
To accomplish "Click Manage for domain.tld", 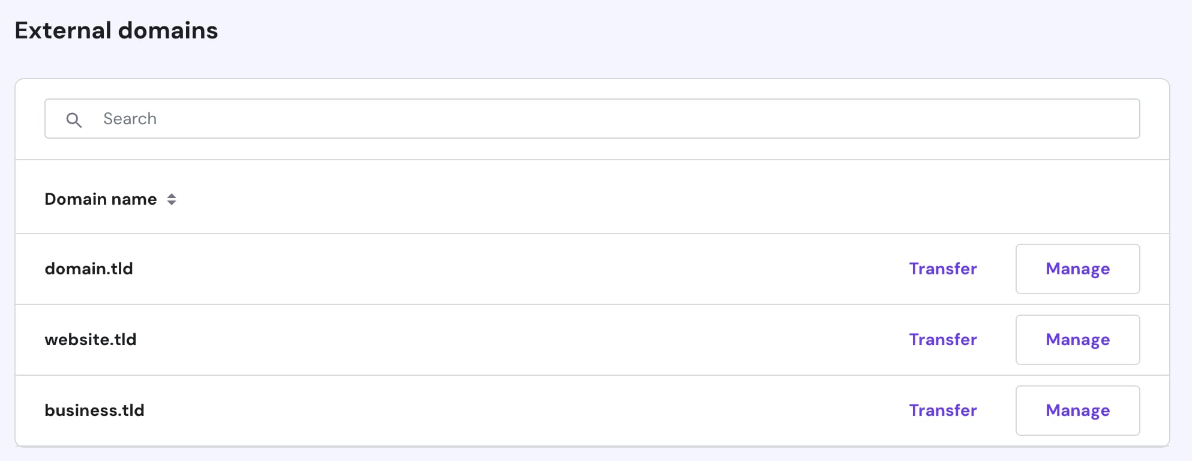I will 1077,269.
